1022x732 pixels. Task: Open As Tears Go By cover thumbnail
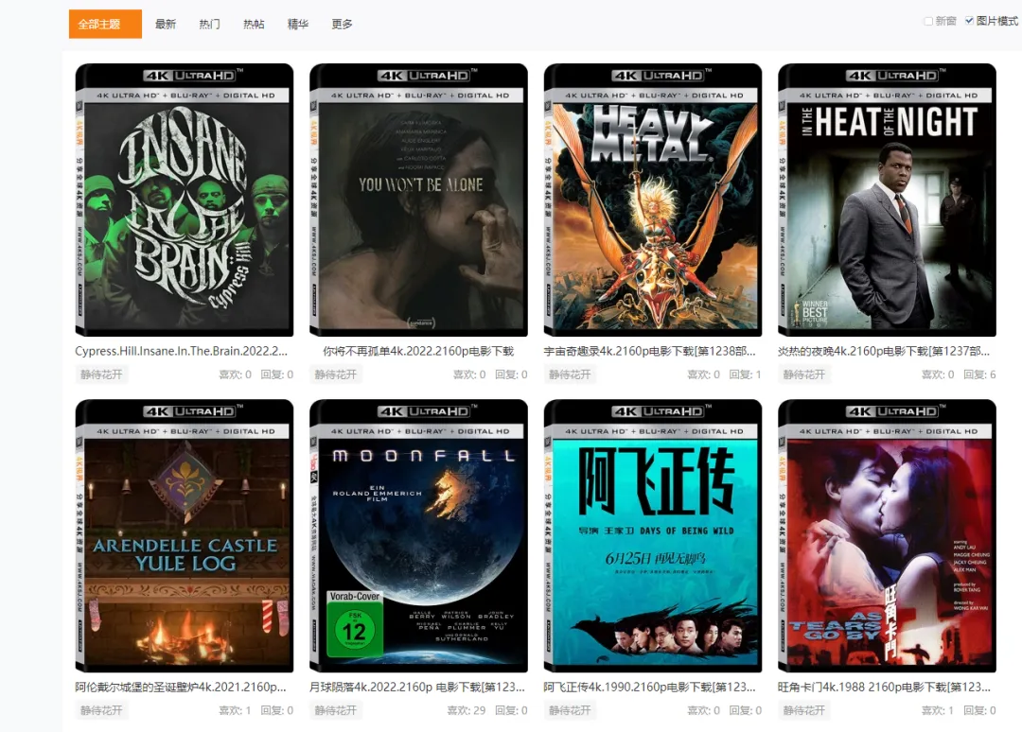[x=887, y=536]
